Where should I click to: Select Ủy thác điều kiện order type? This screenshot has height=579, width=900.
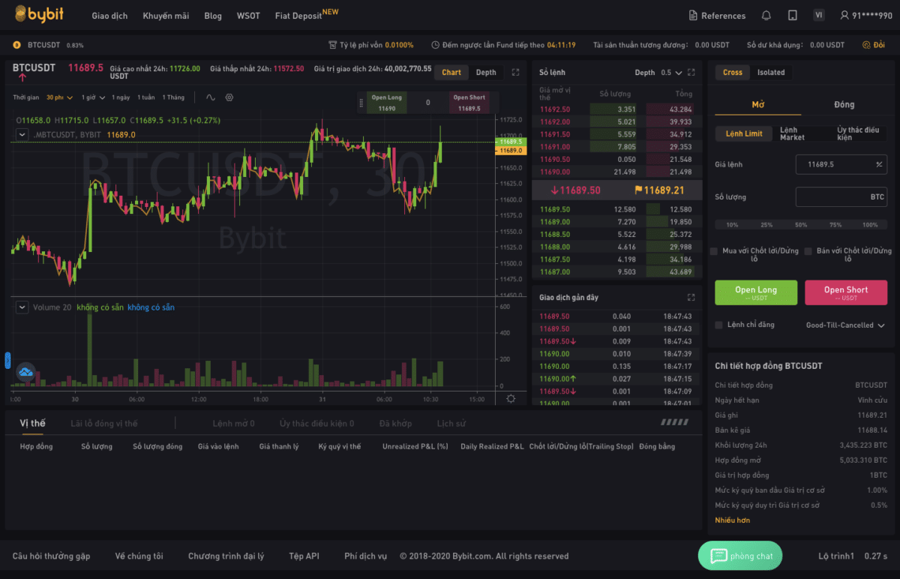tap(858, 133)
